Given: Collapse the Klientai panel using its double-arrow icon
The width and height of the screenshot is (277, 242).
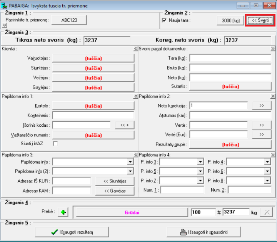Looking at the screenshot, I should pyautogui.click(x=135, y=49).
